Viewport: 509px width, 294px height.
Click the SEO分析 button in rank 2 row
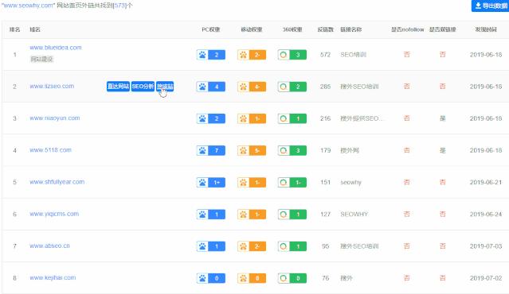[x=143, y=87]
